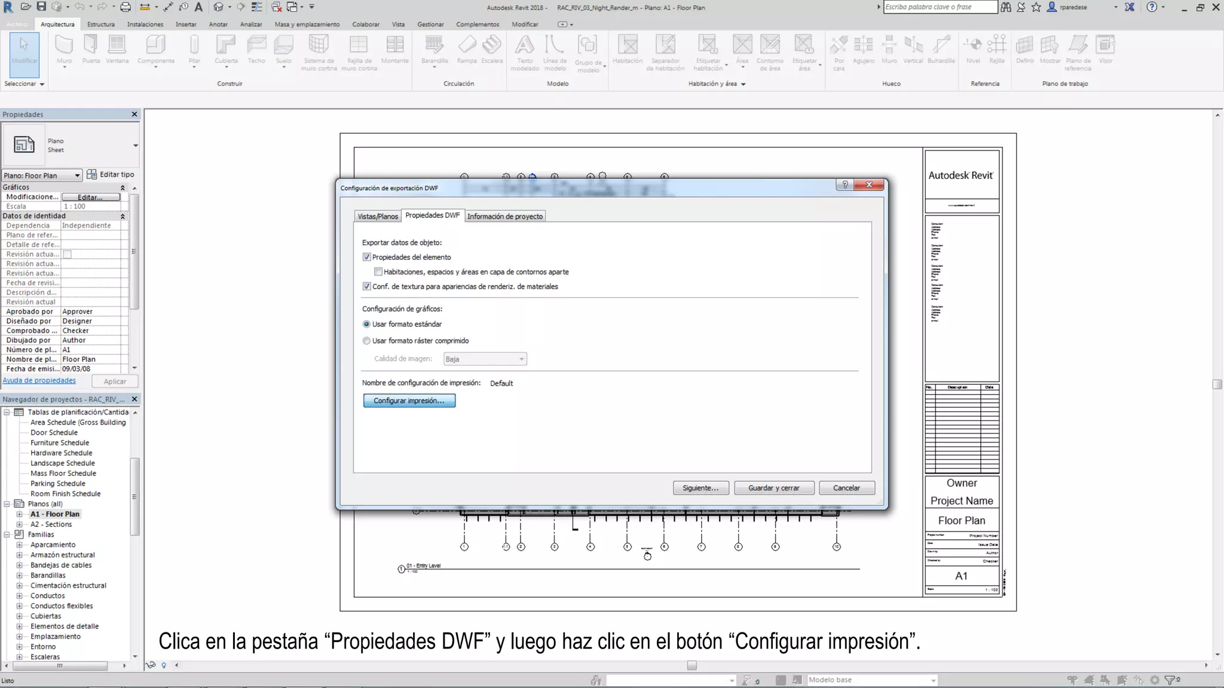Screen dimensions: 1224x688
Task: Expand the A2 - Sections tree node
Action: tap(19, 524)
